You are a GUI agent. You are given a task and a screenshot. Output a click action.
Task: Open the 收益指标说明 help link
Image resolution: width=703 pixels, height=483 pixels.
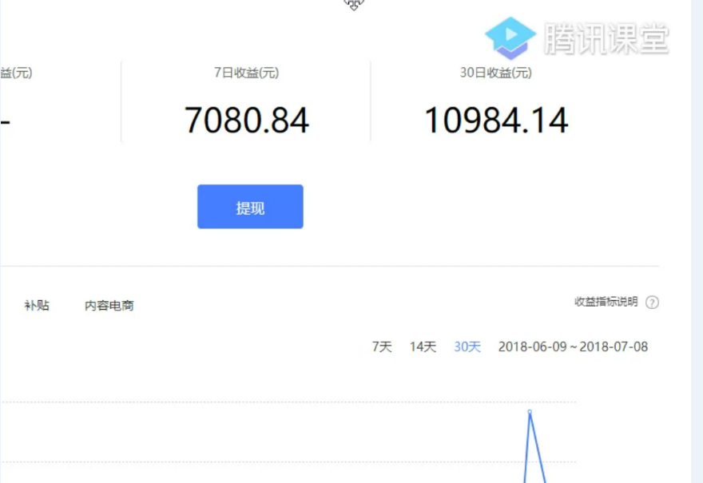pos(606,302)
